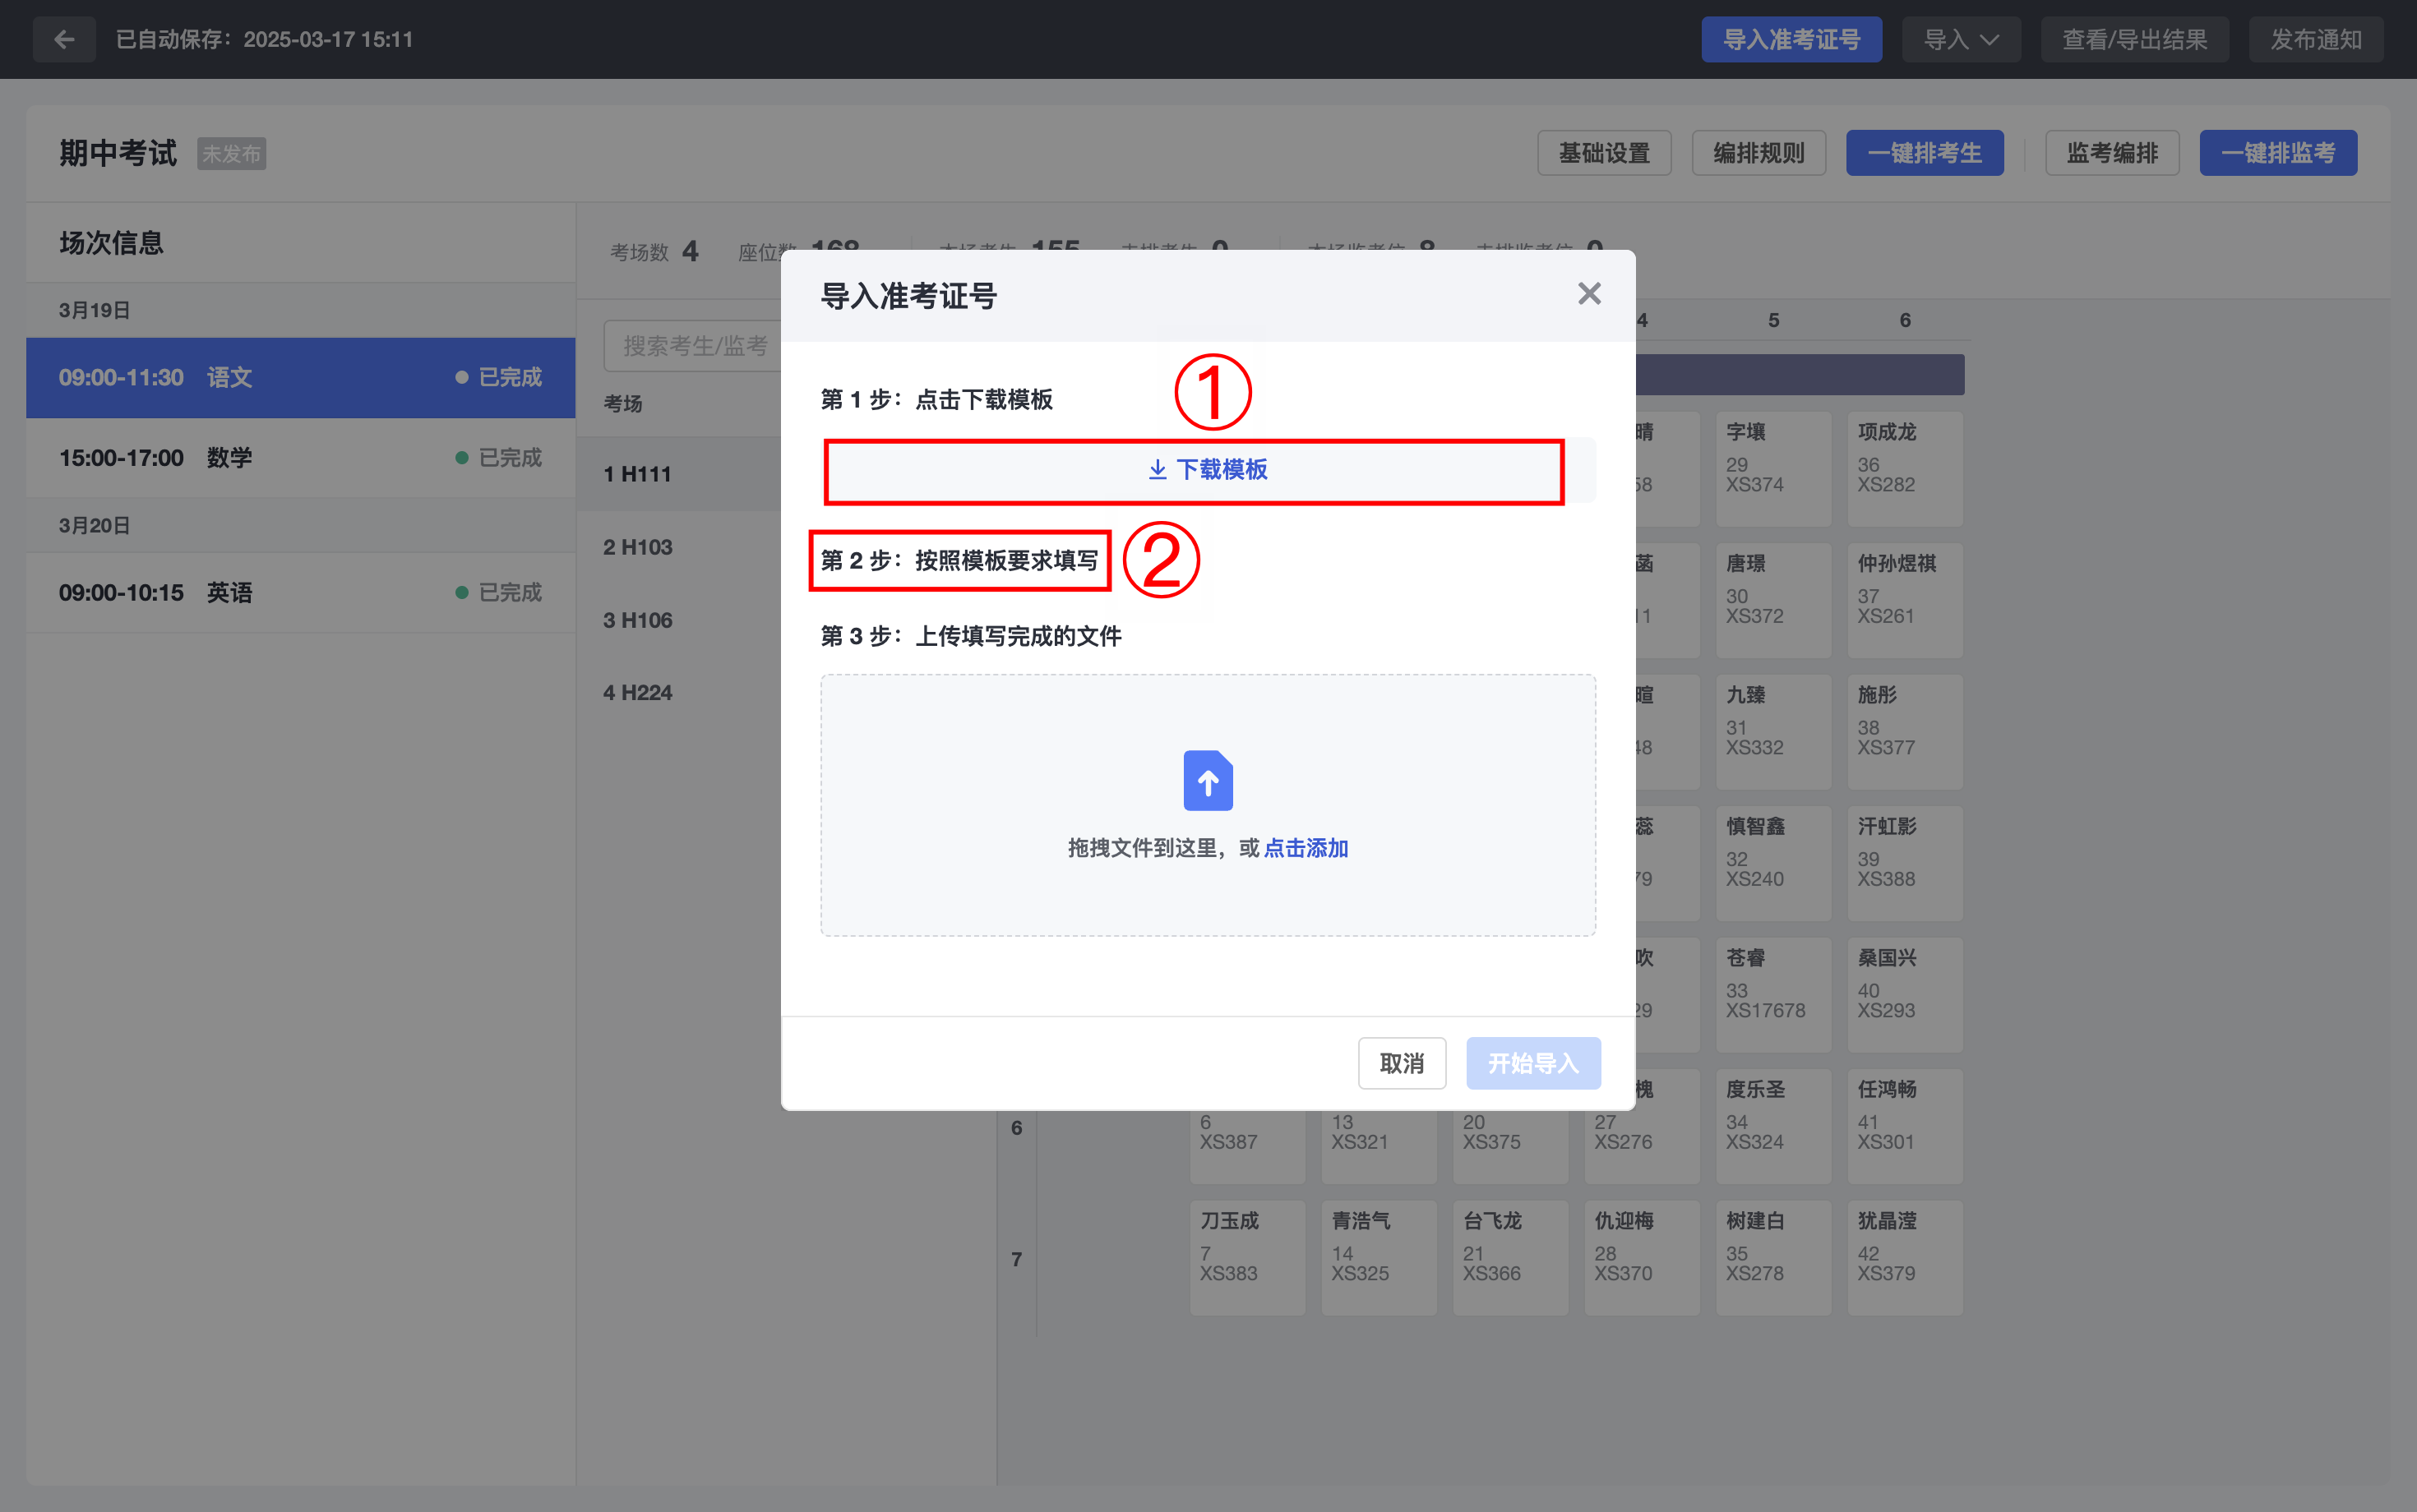Image resolution: width=2417 pixels, height=1512 pixels.
Task: Select the 09:00-11:30 语文 session
Action: (x=300, y=377)
